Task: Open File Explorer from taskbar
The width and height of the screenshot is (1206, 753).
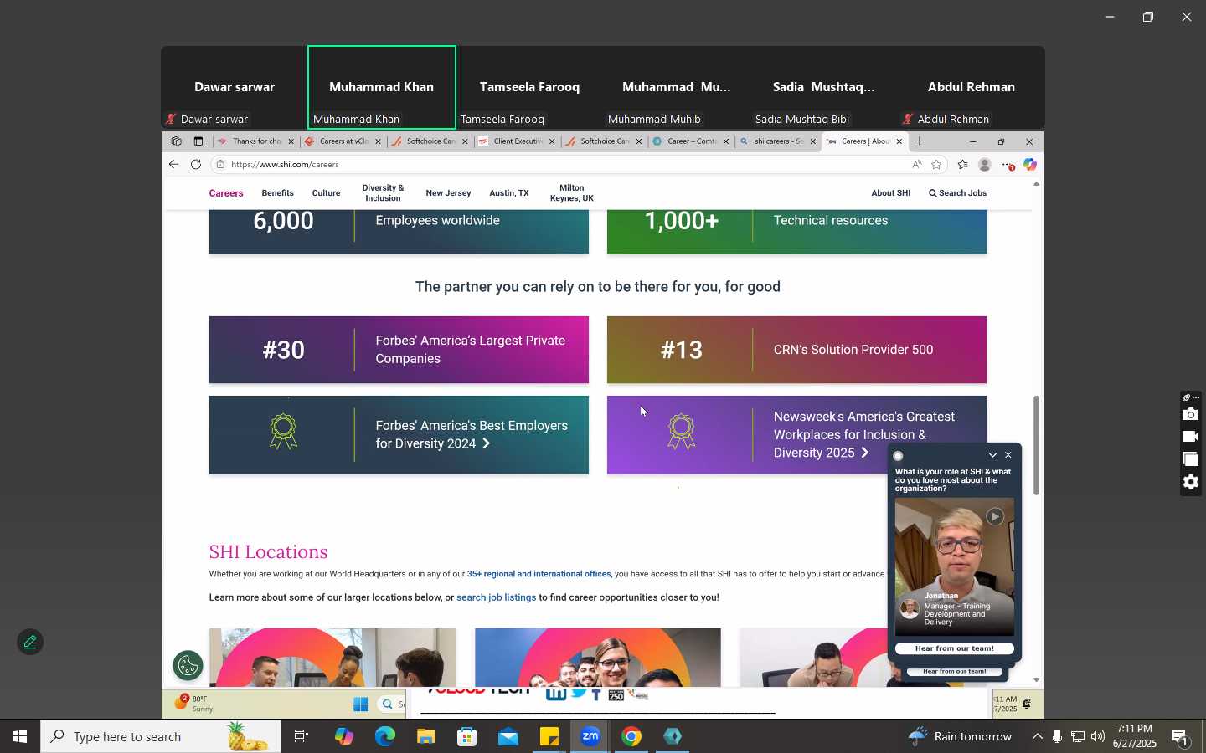Action: pyautogui.click(x=425, y=736)
